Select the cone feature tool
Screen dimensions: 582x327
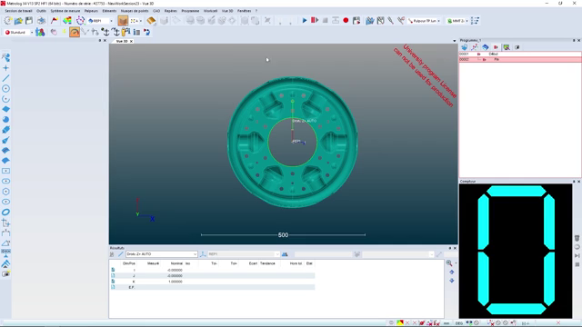[5, 140]
